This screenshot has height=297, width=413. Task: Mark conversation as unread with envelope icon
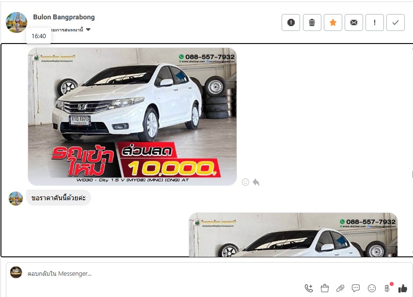[354, 22]
